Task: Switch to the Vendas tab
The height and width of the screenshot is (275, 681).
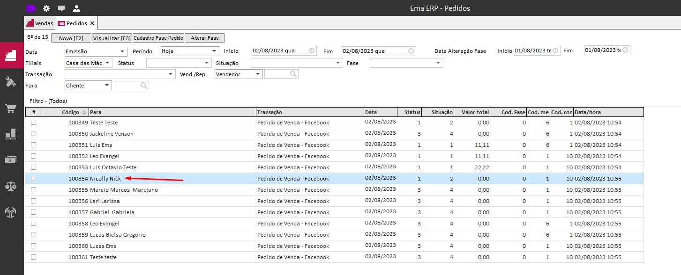Action: coord(40,23)
